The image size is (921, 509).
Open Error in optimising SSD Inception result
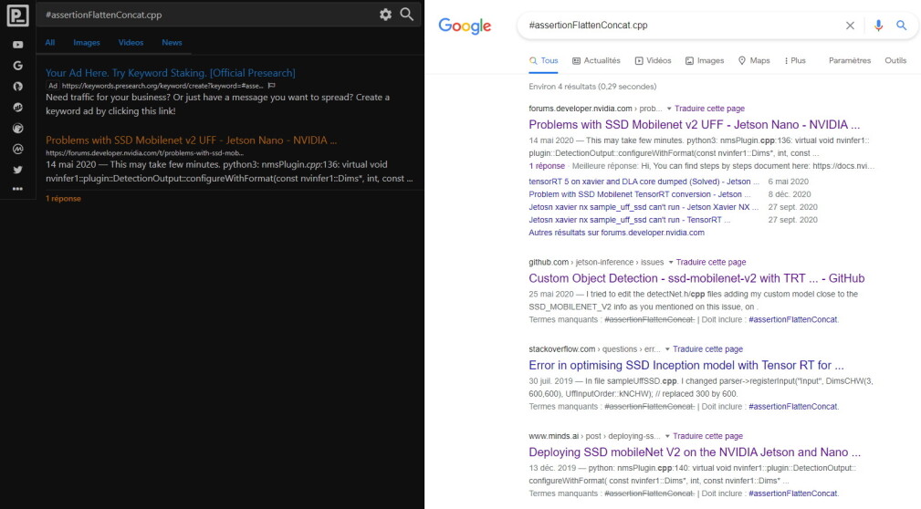686,365
